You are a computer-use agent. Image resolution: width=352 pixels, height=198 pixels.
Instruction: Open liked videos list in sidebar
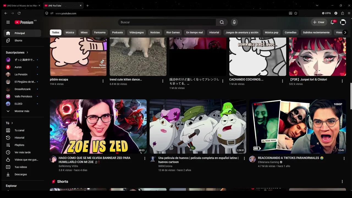(22, 160)
